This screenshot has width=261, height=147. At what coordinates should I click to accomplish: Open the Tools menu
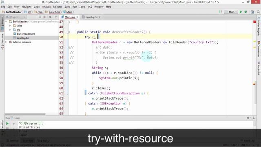coord(82,7)
